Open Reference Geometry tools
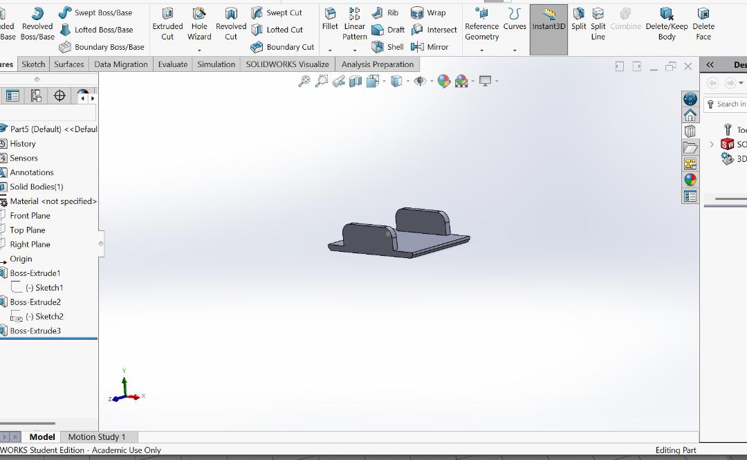The width and height of the screenshot is (747, 460). pos(481,24)
